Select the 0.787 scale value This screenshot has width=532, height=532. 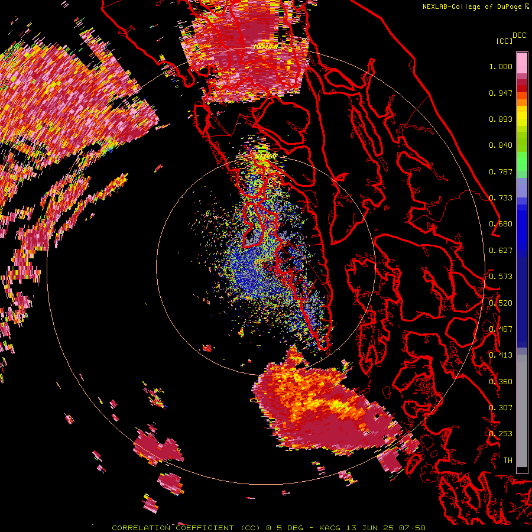(x=501, y=171)
